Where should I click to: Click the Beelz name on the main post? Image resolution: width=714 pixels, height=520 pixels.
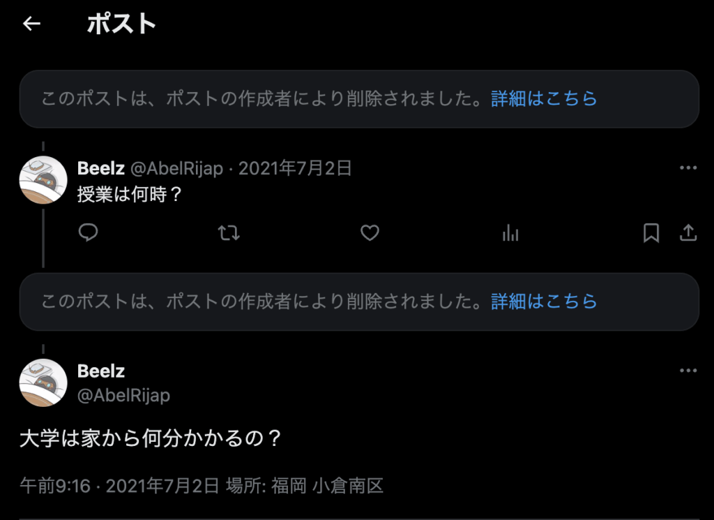[x=101, y=371]
